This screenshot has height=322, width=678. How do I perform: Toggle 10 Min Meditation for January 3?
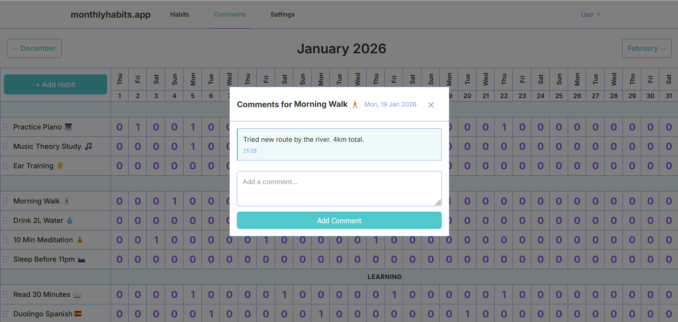(156, 240)
